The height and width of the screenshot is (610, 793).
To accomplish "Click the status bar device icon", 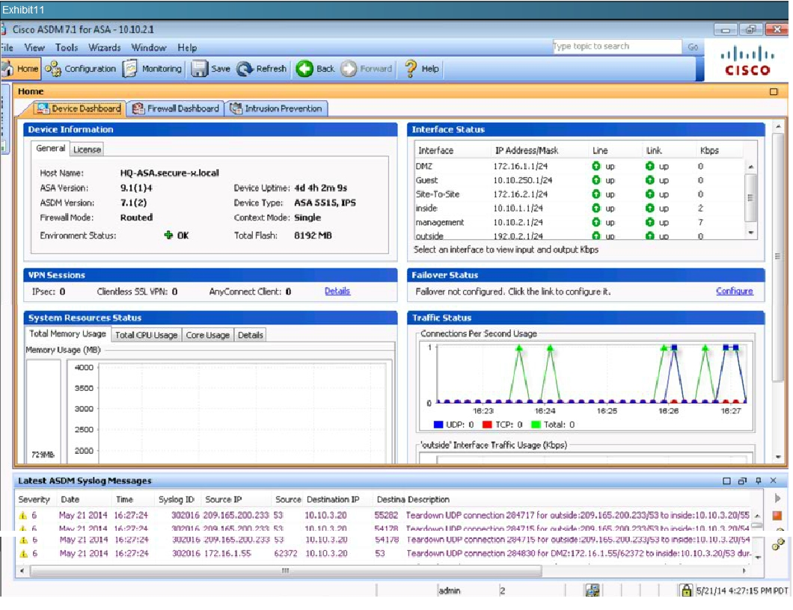I will (593, 590).
